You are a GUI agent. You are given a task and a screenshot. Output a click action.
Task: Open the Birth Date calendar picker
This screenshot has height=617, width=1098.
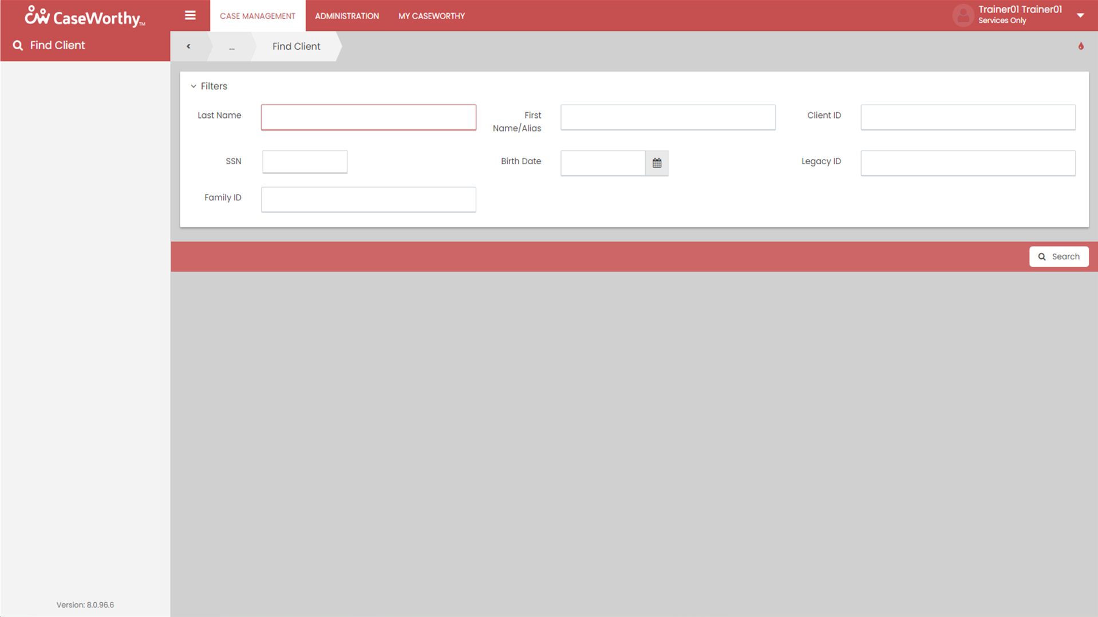pos(657,163)
